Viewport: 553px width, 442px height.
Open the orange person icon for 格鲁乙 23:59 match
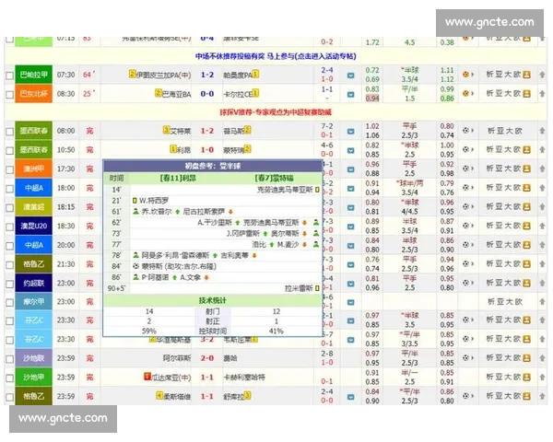coord(526,397)
